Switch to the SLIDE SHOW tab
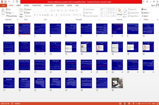Viewport: 159px width, 105px height. point(60,6)
